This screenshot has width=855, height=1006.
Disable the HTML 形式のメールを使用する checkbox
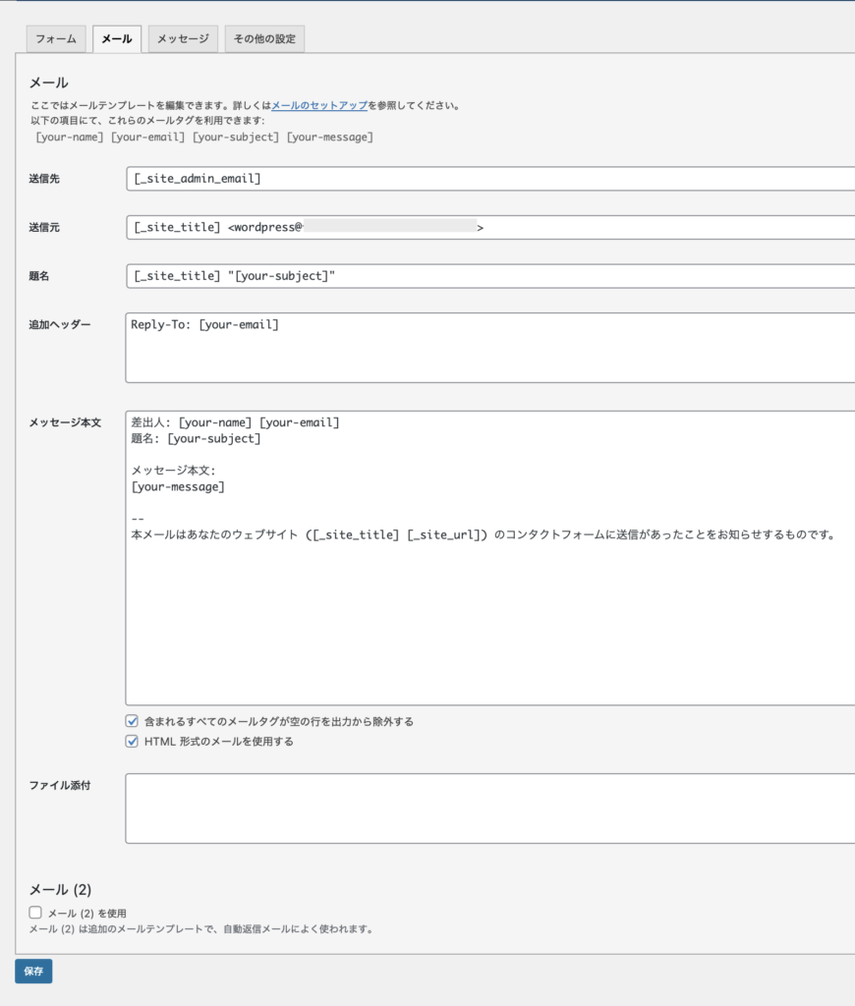(132, 742)
